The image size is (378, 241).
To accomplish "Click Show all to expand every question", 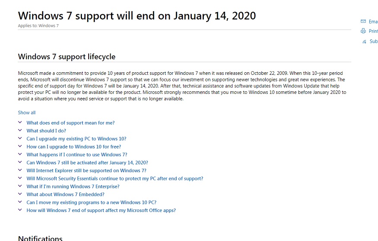I will [x=27, y=112].
